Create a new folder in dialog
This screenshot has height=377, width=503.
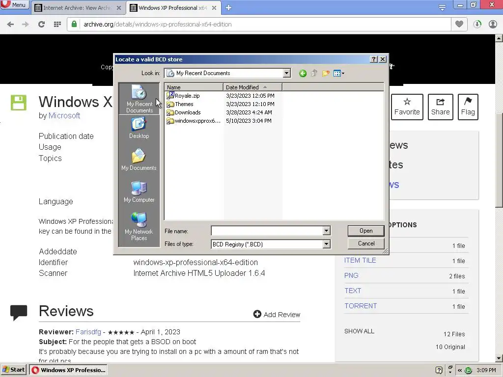point(326,74)
